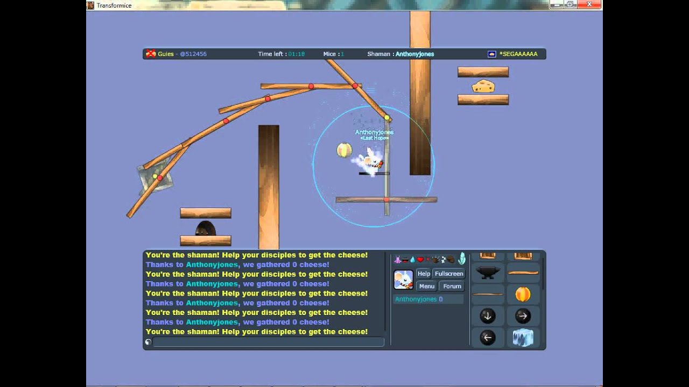Click map author name Guies
The width and height of the screenshot is (689, 387).
[x=166, y=54]
